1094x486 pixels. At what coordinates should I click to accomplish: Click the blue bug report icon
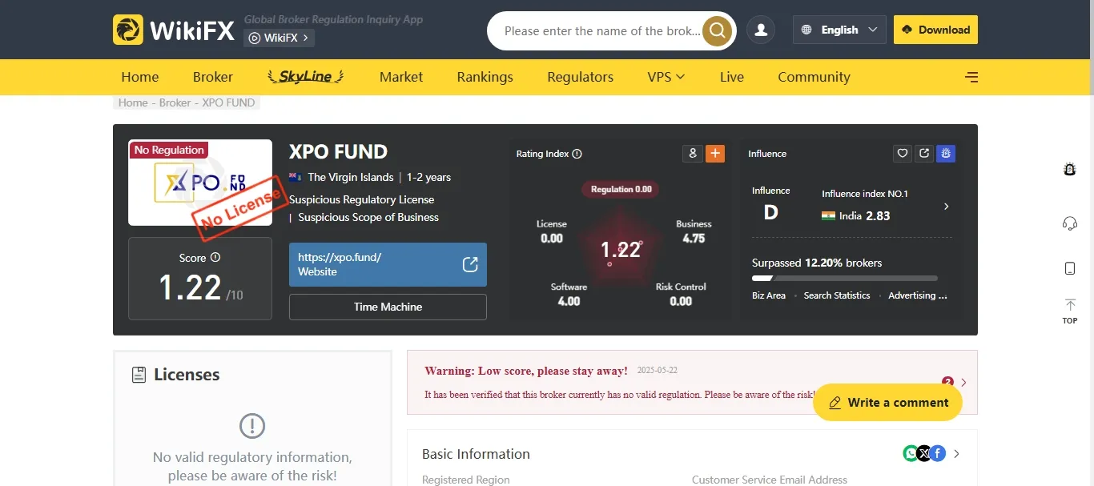(946, 153)
